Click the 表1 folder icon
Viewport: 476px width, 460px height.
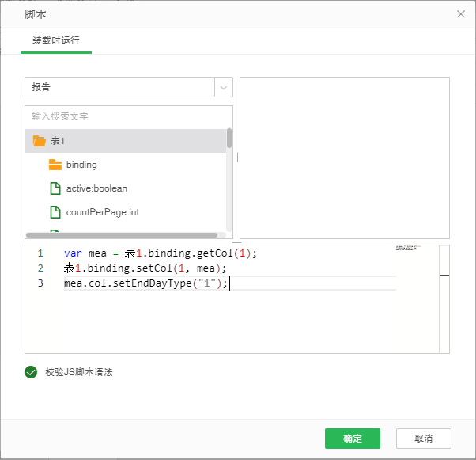[39, 141]
